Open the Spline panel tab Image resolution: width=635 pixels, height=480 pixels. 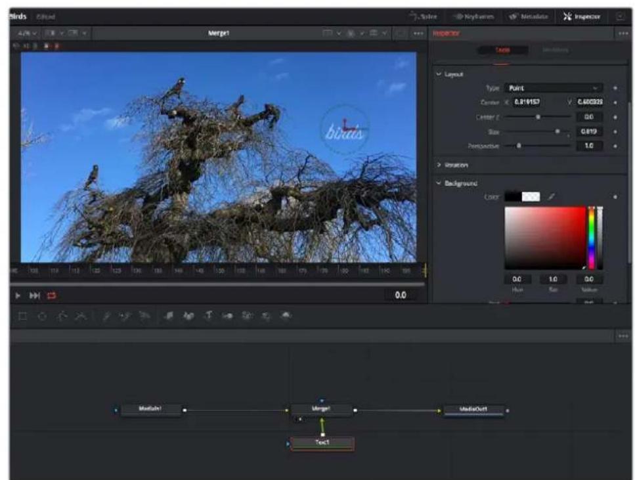[424, 16]
